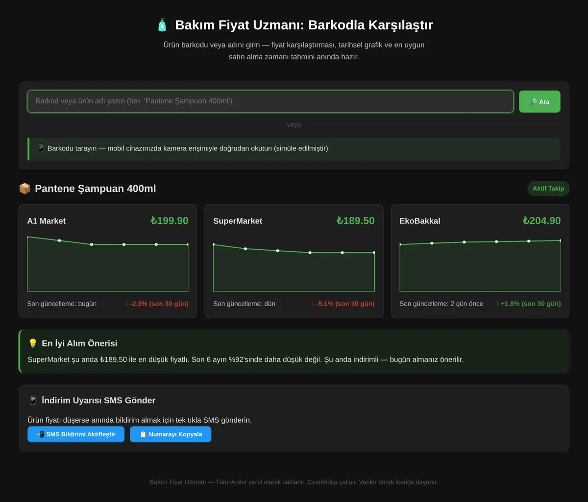Click the Aktif Takip badge
The width and height of the screenshot is (588, 502).
coord(548,189)
